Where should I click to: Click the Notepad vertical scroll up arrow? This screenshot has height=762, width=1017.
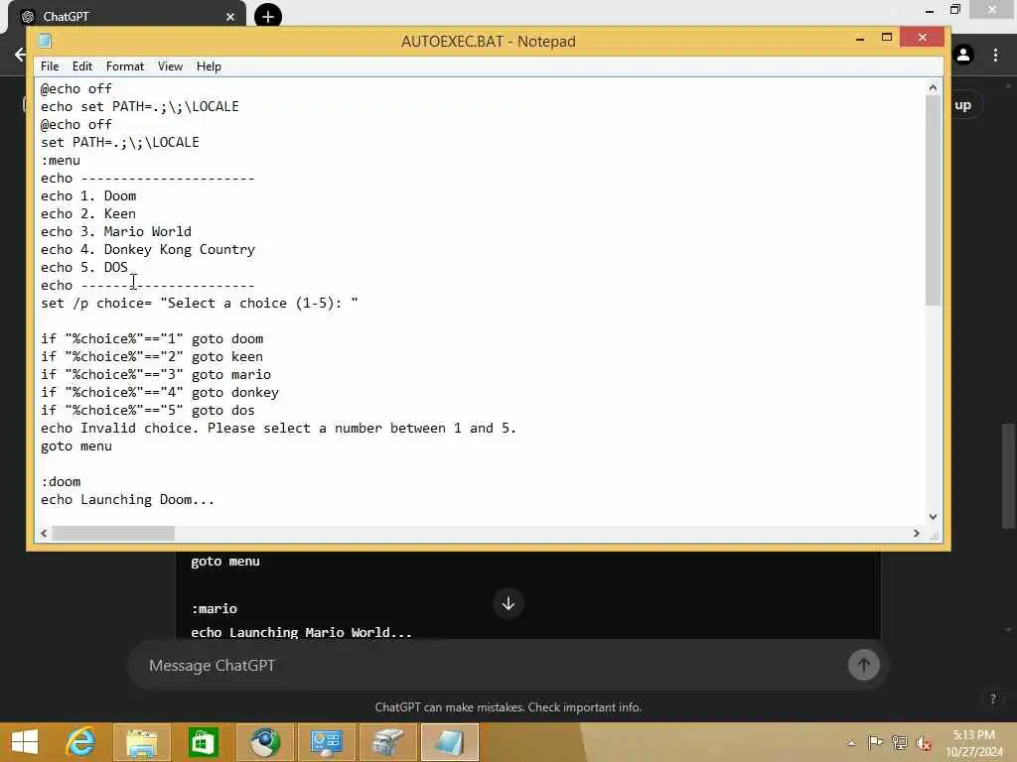tap(933, 87)
